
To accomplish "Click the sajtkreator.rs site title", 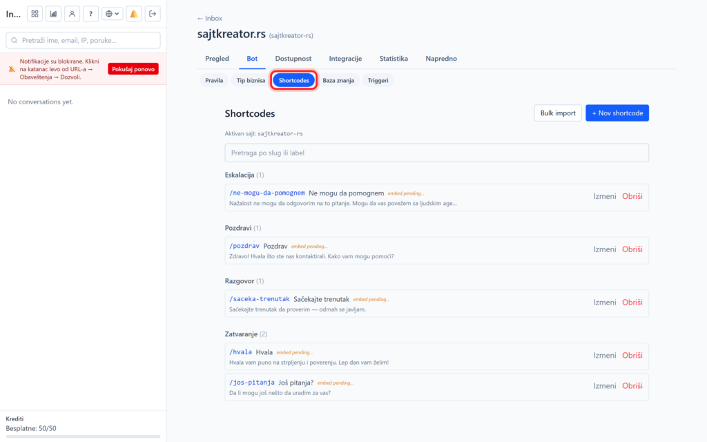I will point(231,34).
